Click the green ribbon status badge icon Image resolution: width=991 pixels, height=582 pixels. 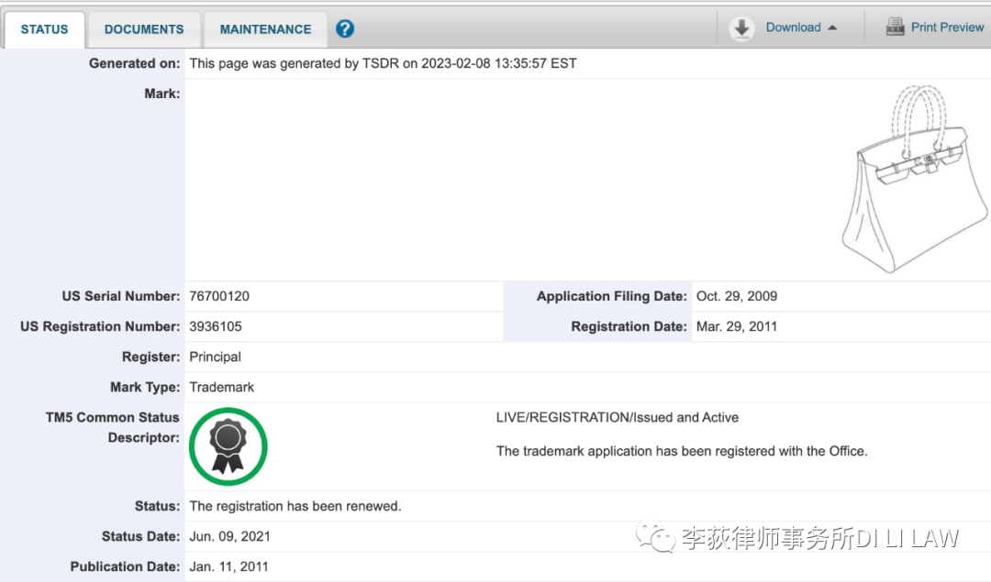[x=228, y=446]
